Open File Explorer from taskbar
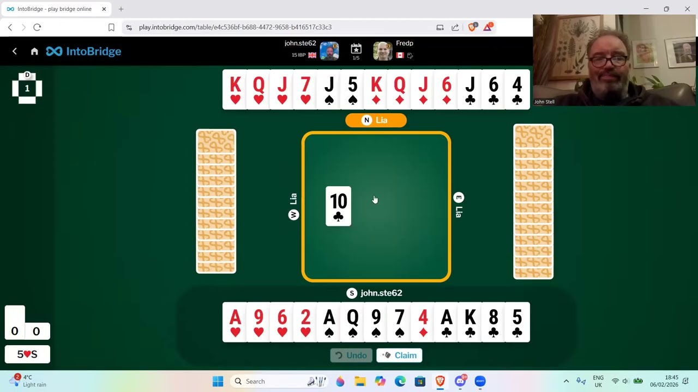This screenshot has height=392, width=698. tap(360, 381)
